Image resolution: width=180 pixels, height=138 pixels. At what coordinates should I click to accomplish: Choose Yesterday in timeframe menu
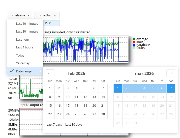point(23,63)
